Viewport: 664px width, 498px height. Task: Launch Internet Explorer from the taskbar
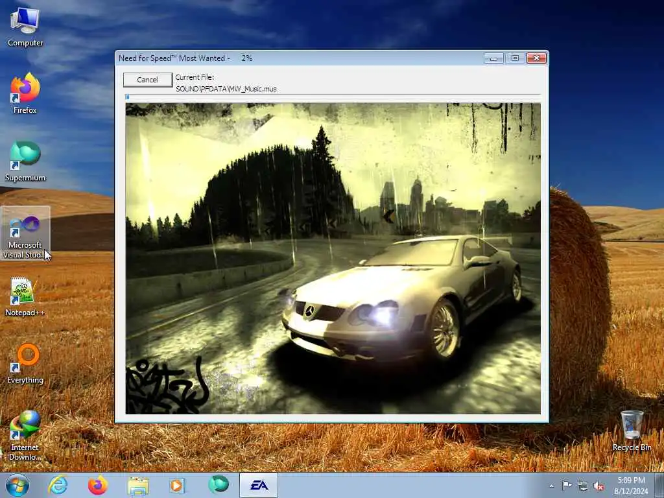coord(58,485)
